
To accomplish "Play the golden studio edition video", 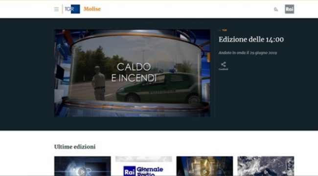I will point(204,172).
